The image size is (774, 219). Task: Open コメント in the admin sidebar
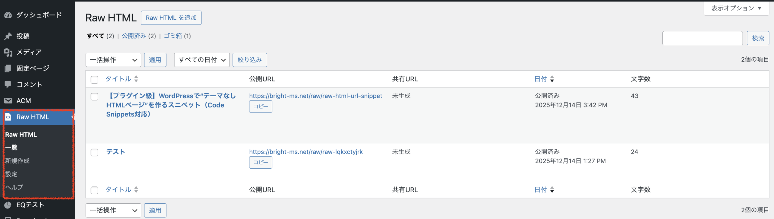coord(29,84)
